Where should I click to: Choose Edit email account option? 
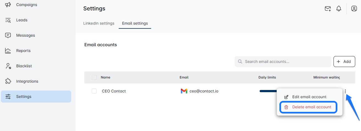pos(309,97)
